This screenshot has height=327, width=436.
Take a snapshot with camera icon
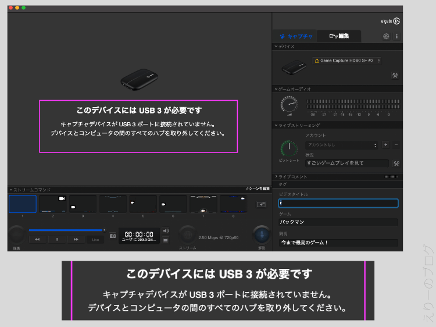(x=113, y=236)
